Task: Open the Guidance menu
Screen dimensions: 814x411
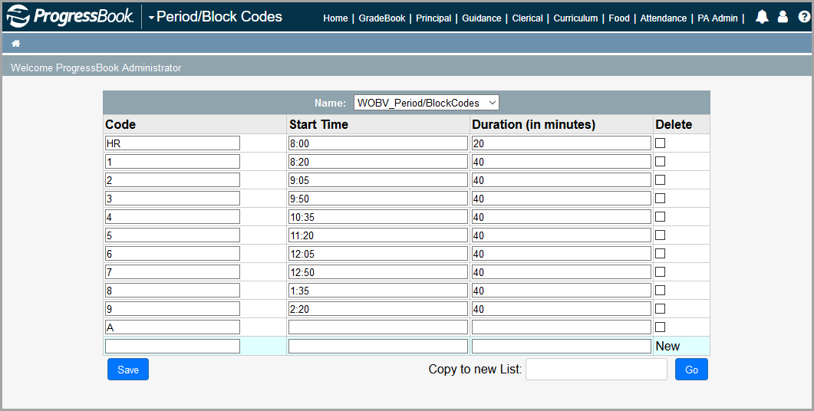Action: click(482, 18)
